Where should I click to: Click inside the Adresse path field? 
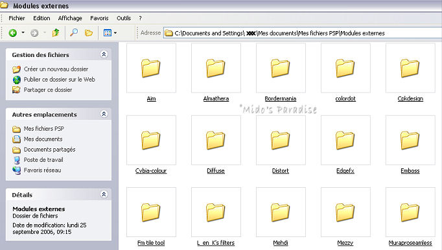(x=302, y=33)
